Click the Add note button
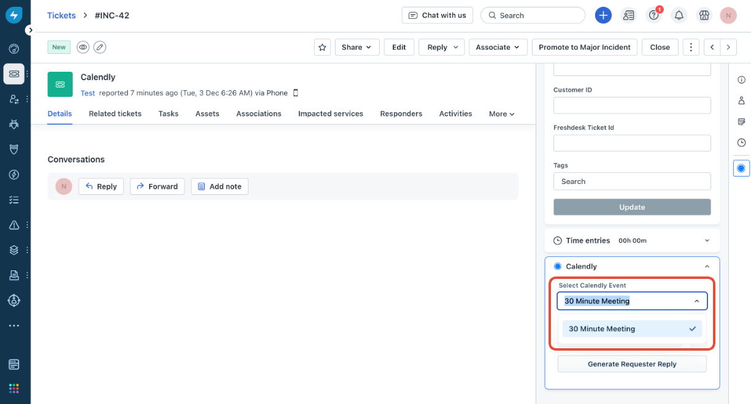Image resolution: width=751 pixels, height=404 pixels. (220, 186)
